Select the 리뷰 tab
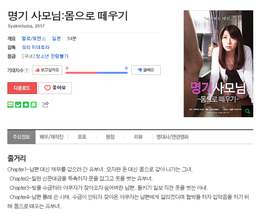Viewport: 268px width, 217px height. [138, 137]
